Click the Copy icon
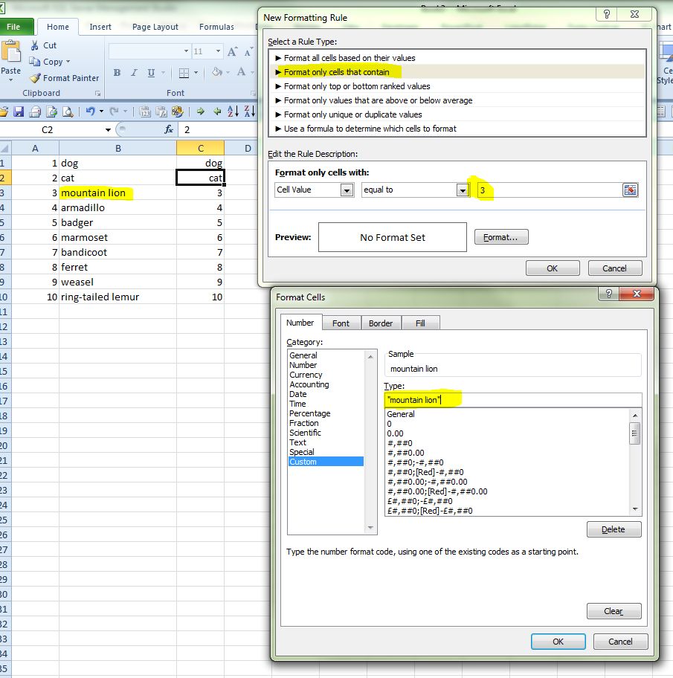 pos(35,62)
